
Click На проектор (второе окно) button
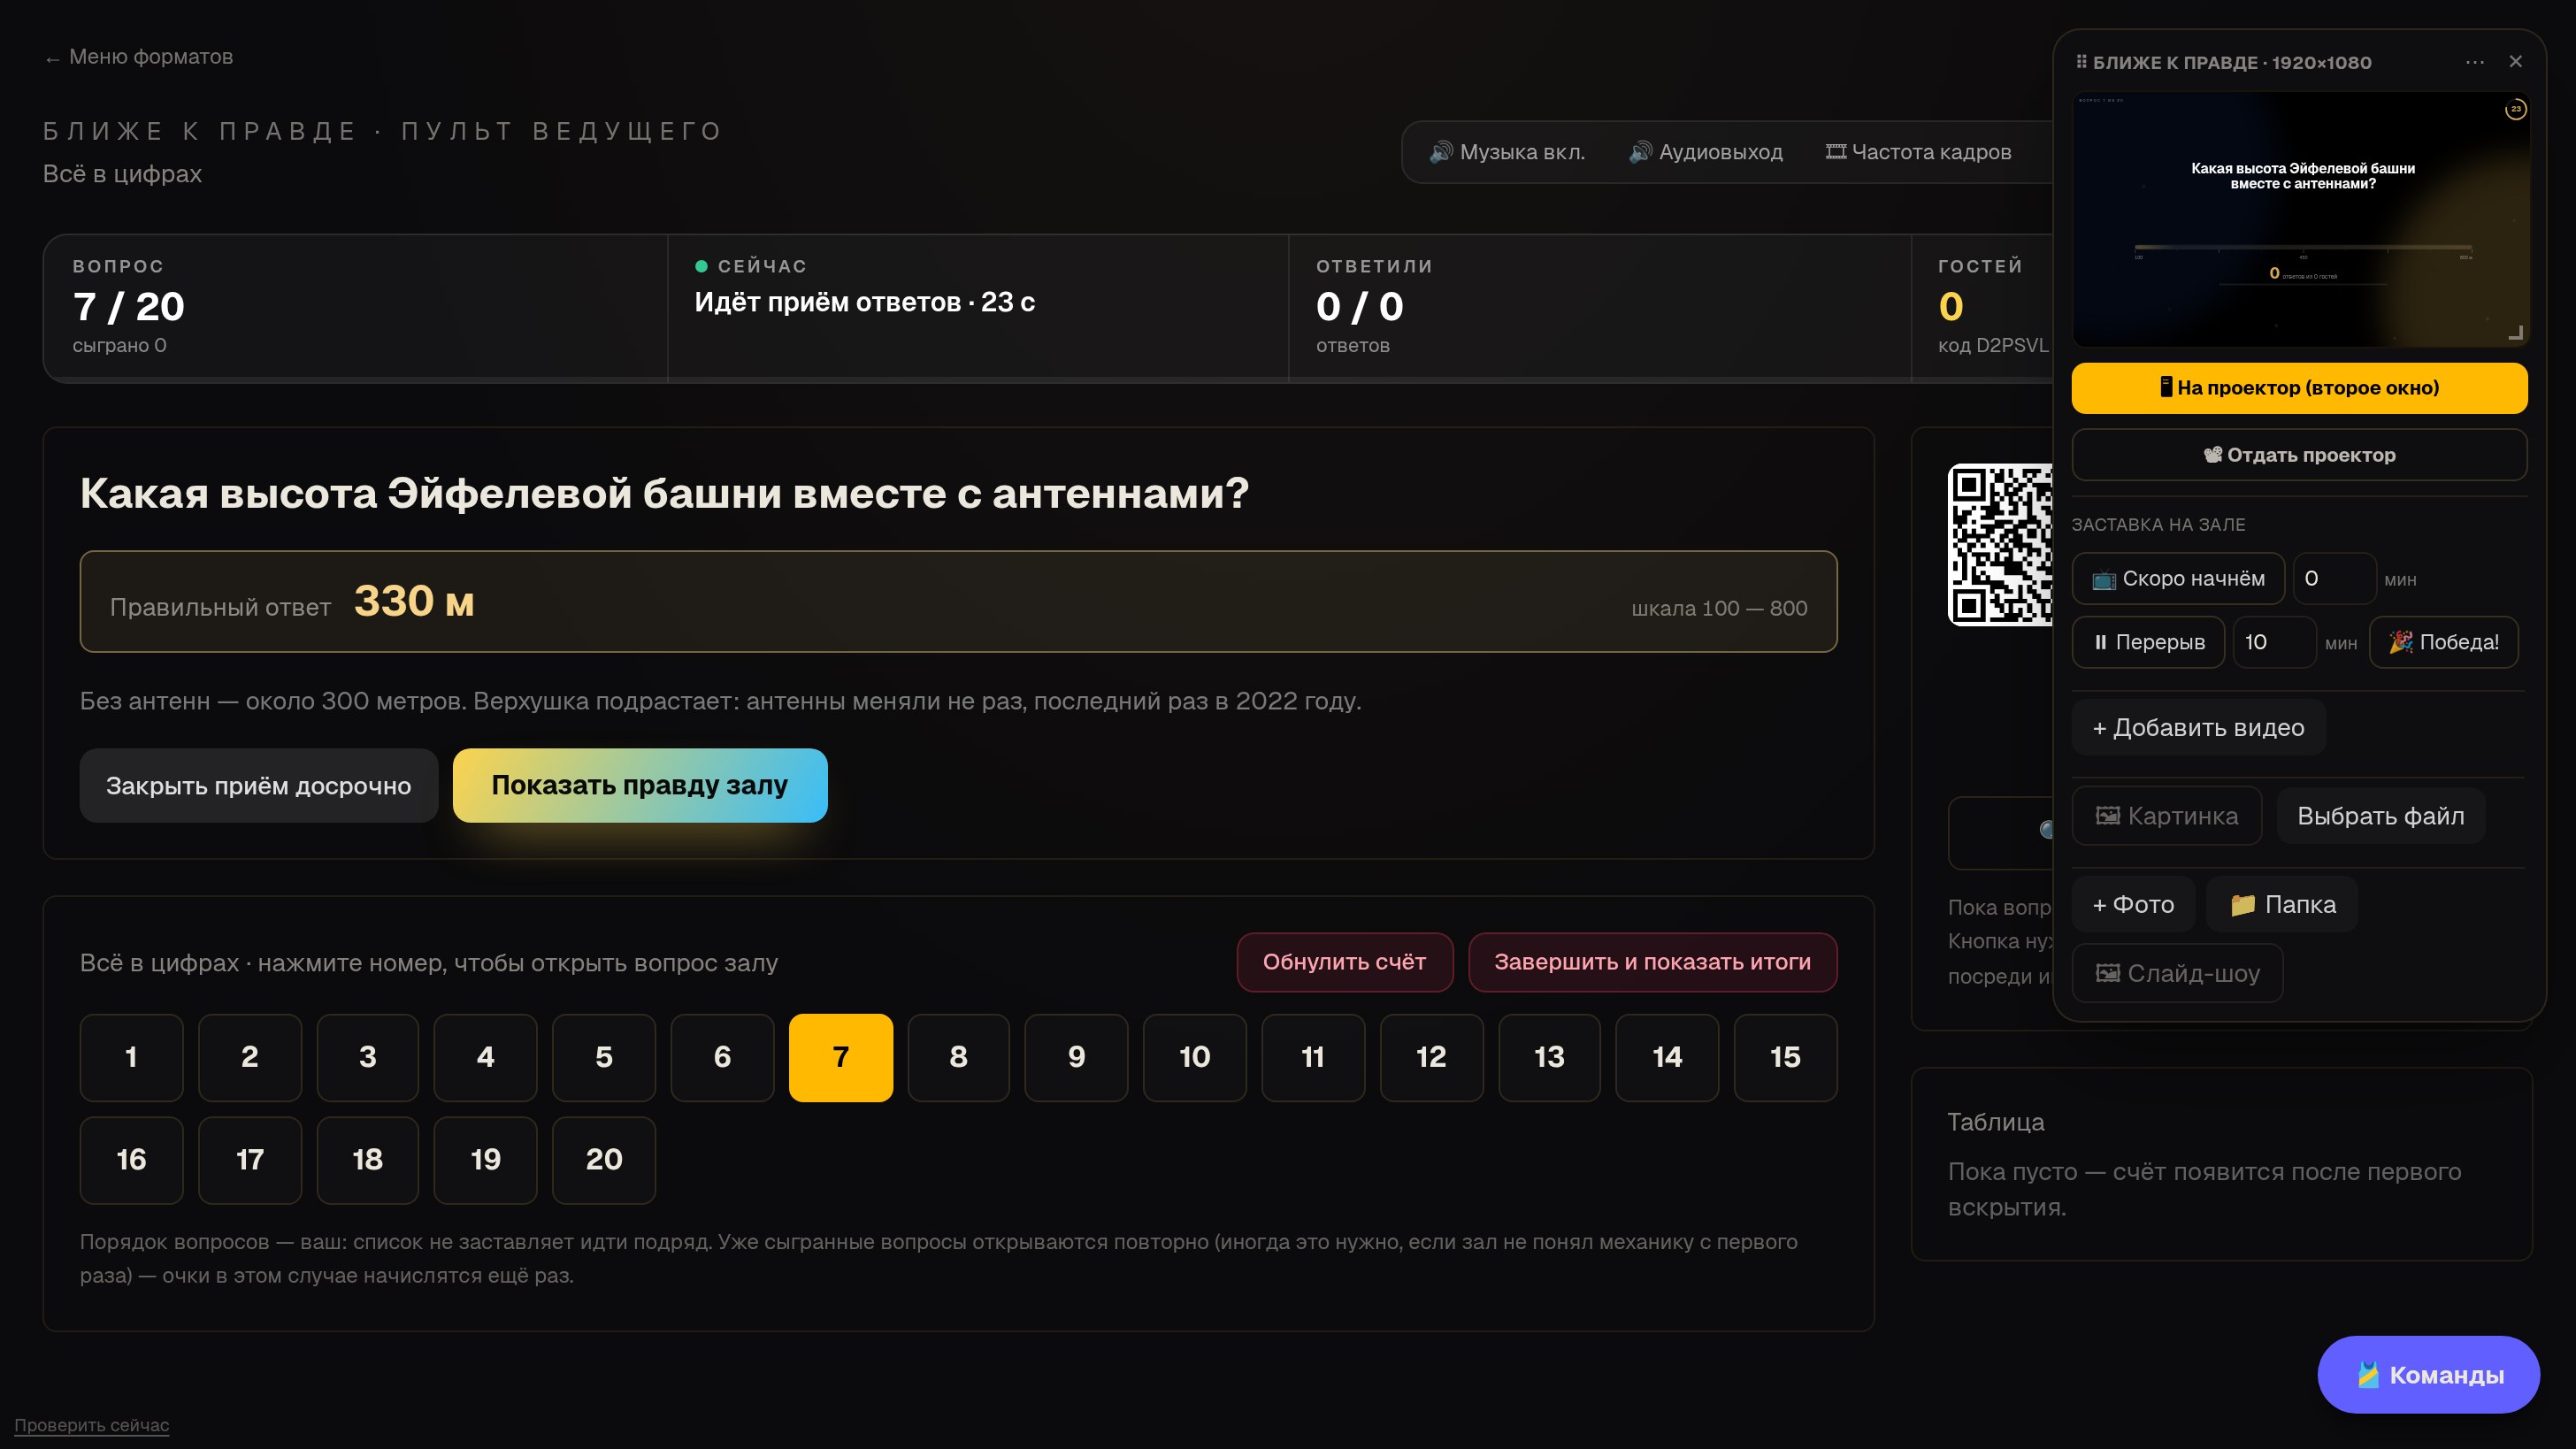(x=2299, y=388)
